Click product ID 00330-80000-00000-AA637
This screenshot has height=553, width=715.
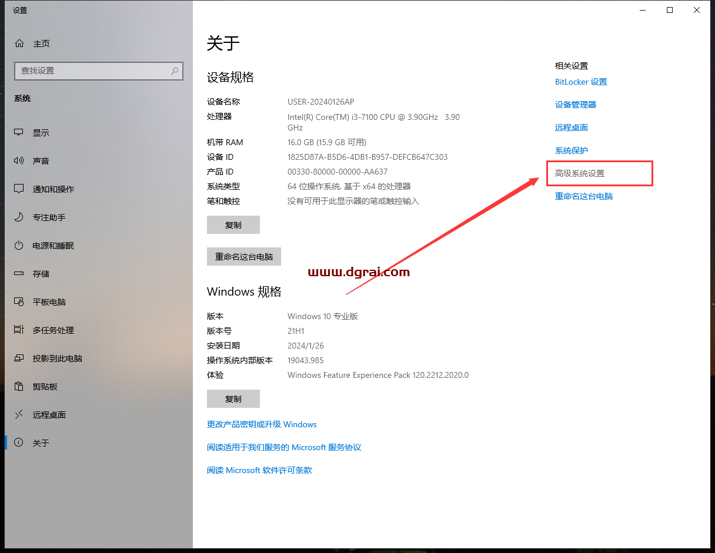tap(338, 172)
